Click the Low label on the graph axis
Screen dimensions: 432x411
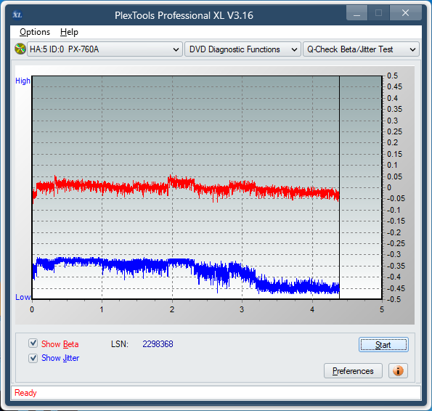23,297
